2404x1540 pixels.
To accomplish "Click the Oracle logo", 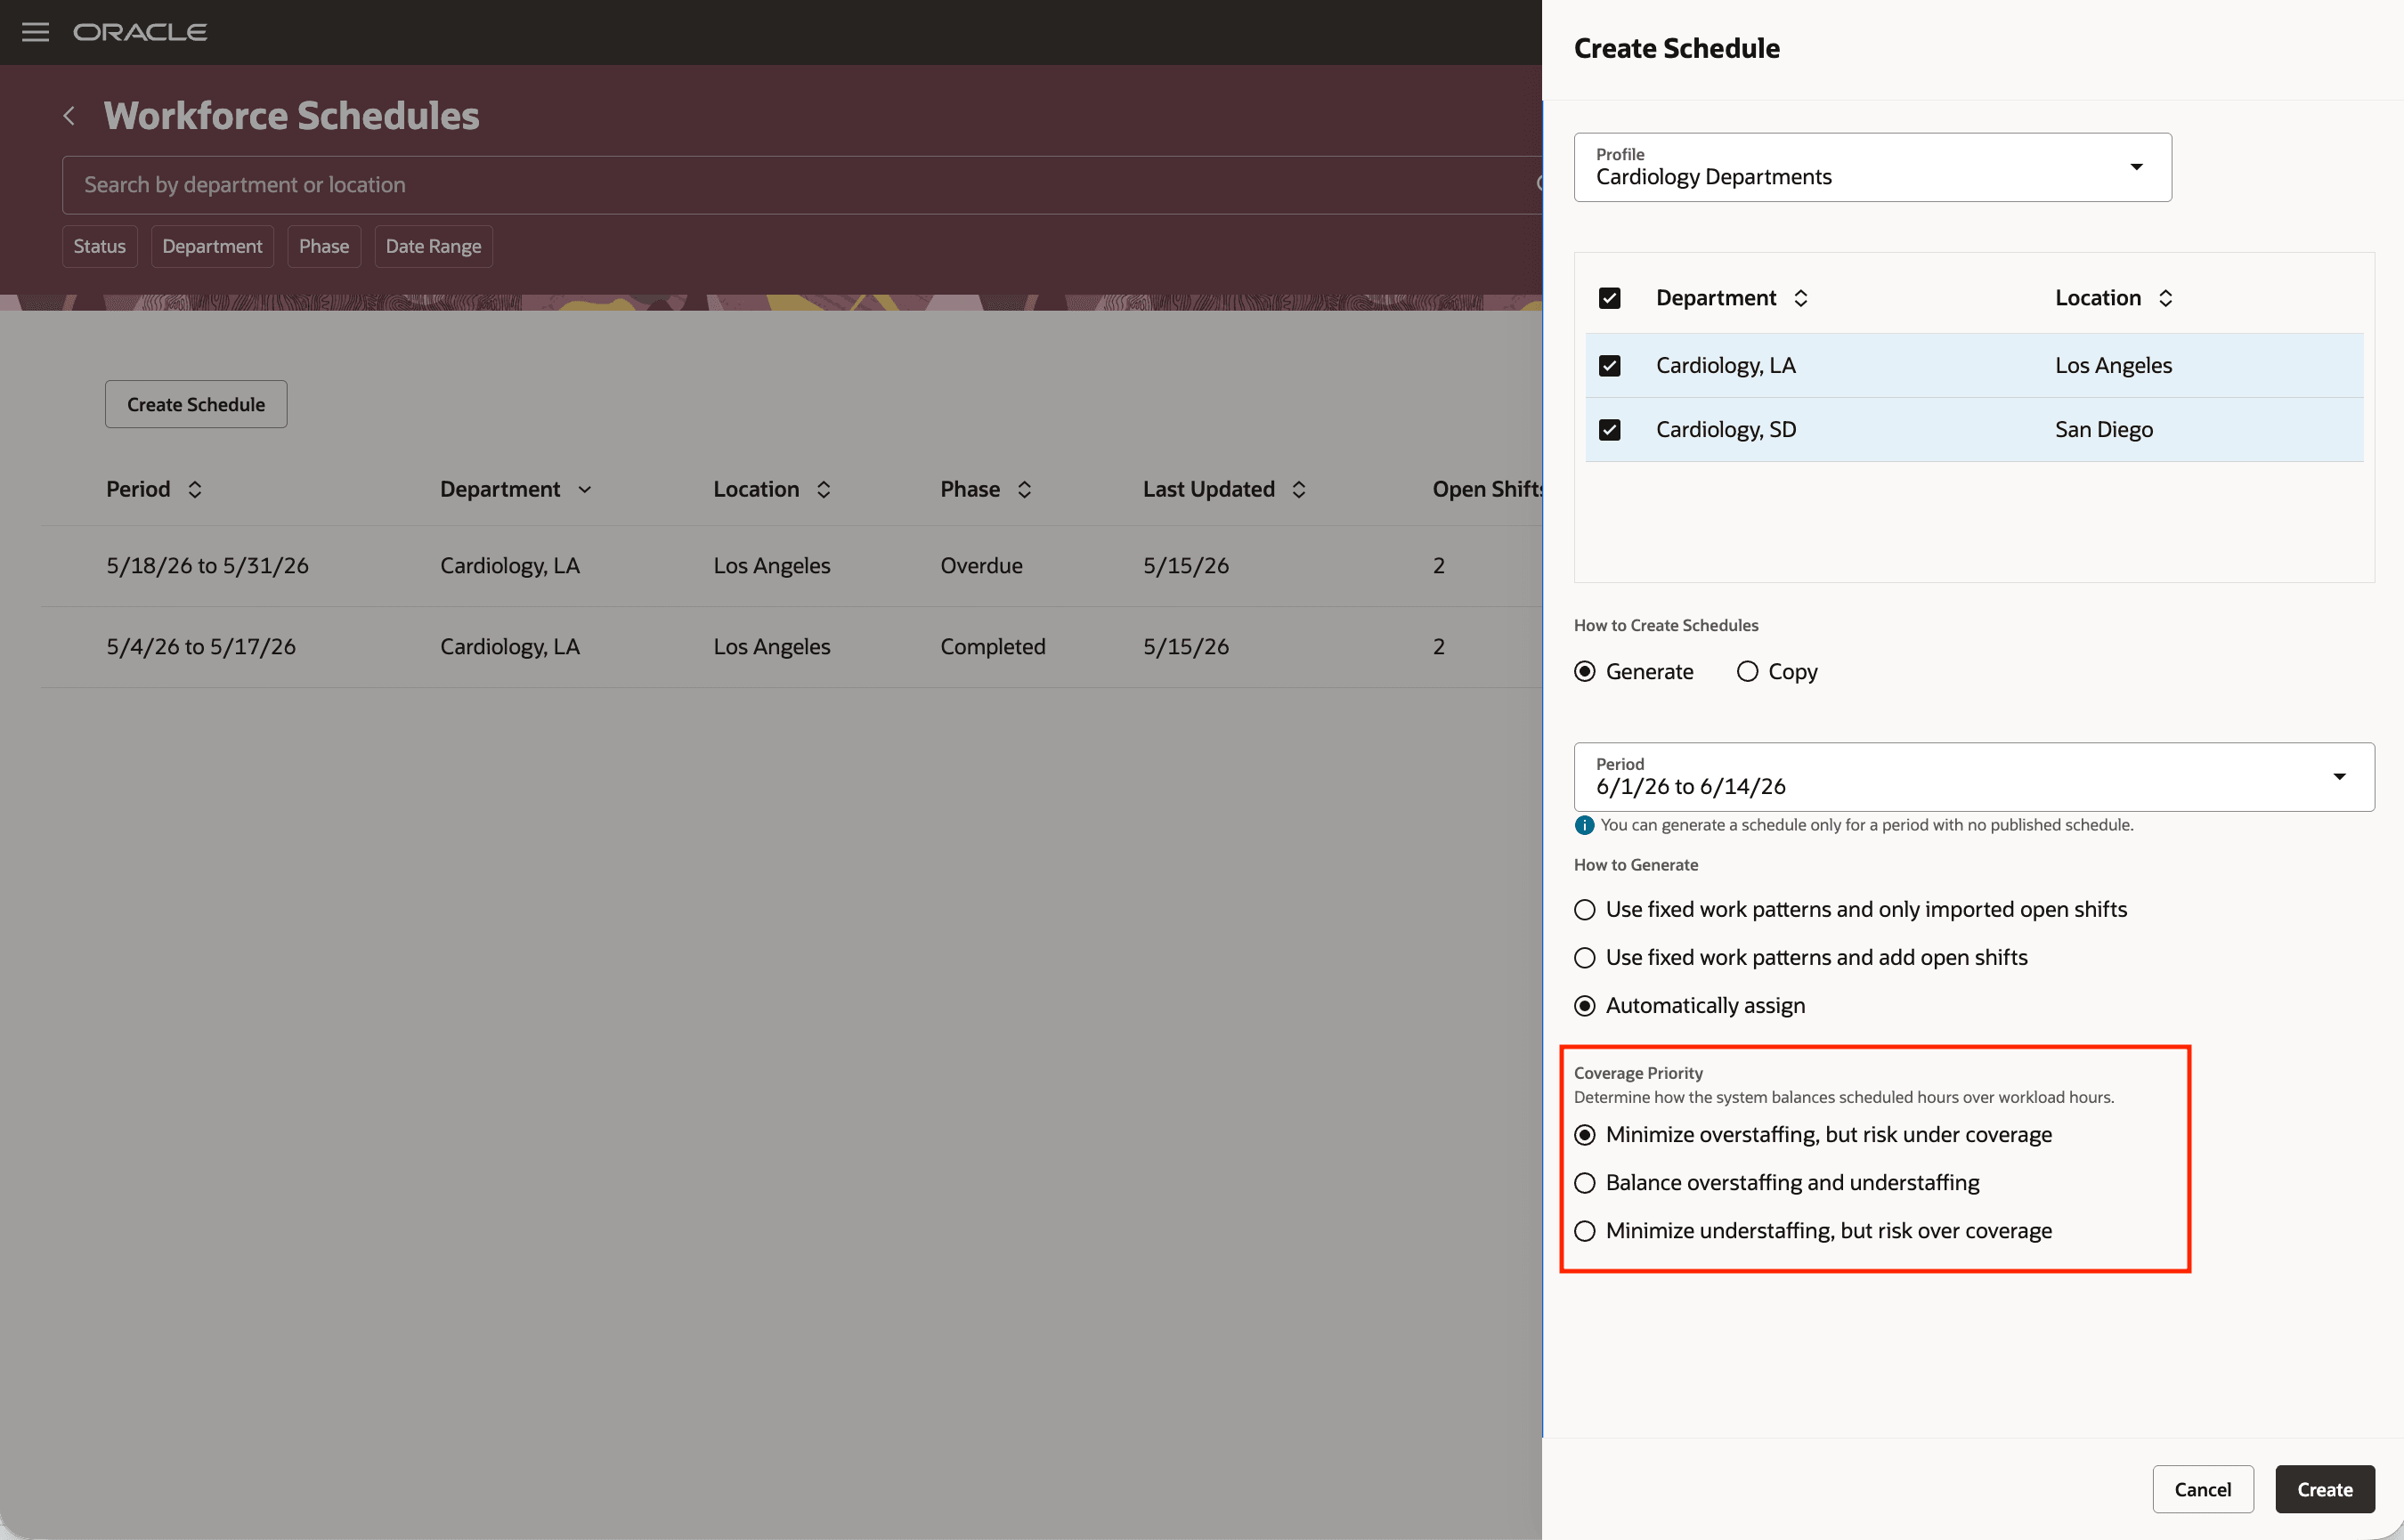I will coord(140,32).
